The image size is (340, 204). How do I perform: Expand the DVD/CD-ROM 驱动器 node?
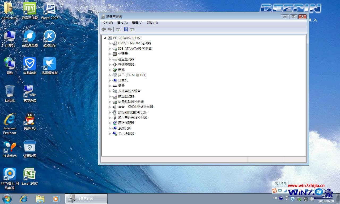tap(110, 43)
